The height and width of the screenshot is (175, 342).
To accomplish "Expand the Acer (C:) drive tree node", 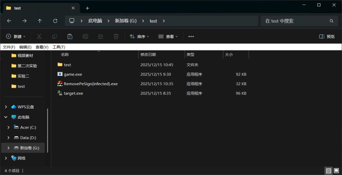I will pyautogui.click(x=9, y=127).
